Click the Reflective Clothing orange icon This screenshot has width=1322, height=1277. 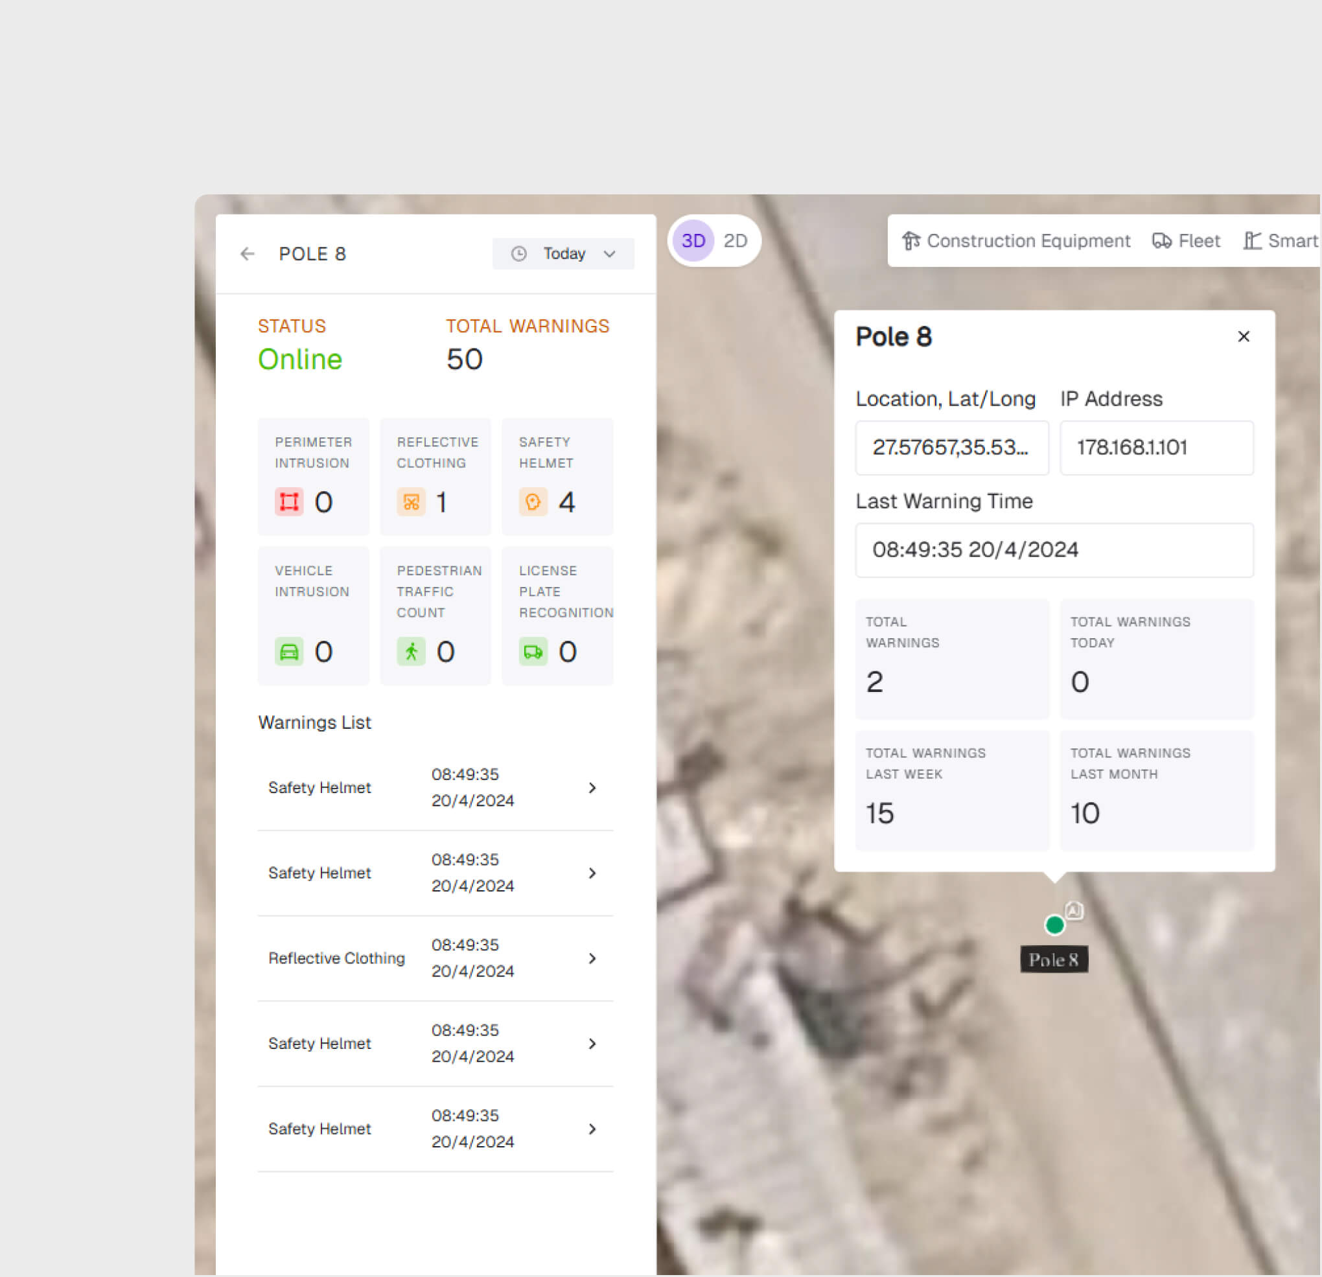point(411,501)
